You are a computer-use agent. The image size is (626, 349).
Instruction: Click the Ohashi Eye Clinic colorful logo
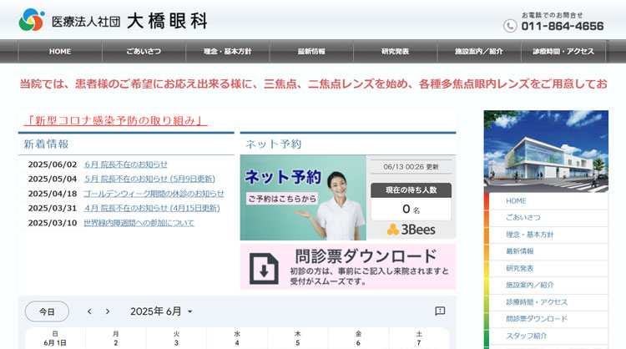tap(32, 19)
